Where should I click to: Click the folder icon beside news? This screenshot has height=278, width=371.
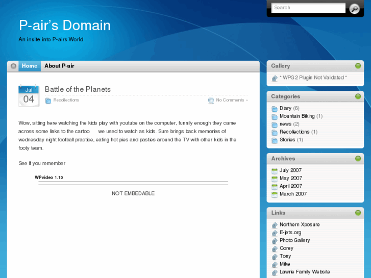coord(275,124)
